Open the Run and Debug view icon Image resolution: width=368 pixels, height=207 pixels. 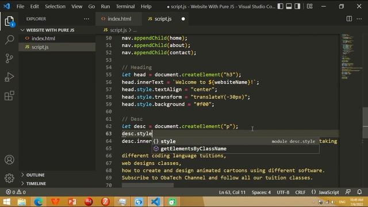pyautogui.click(x=9, y=77)
